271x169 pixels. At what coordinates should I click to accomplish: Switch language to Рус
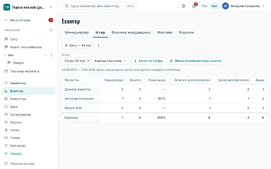click(x=205, y=6)
